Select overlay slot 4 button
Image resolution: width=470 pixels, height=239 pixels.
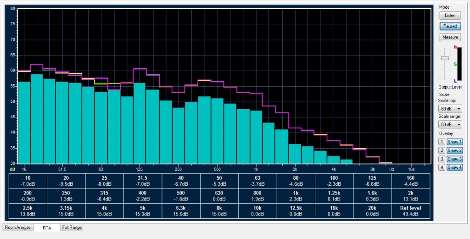click(442, 167)
